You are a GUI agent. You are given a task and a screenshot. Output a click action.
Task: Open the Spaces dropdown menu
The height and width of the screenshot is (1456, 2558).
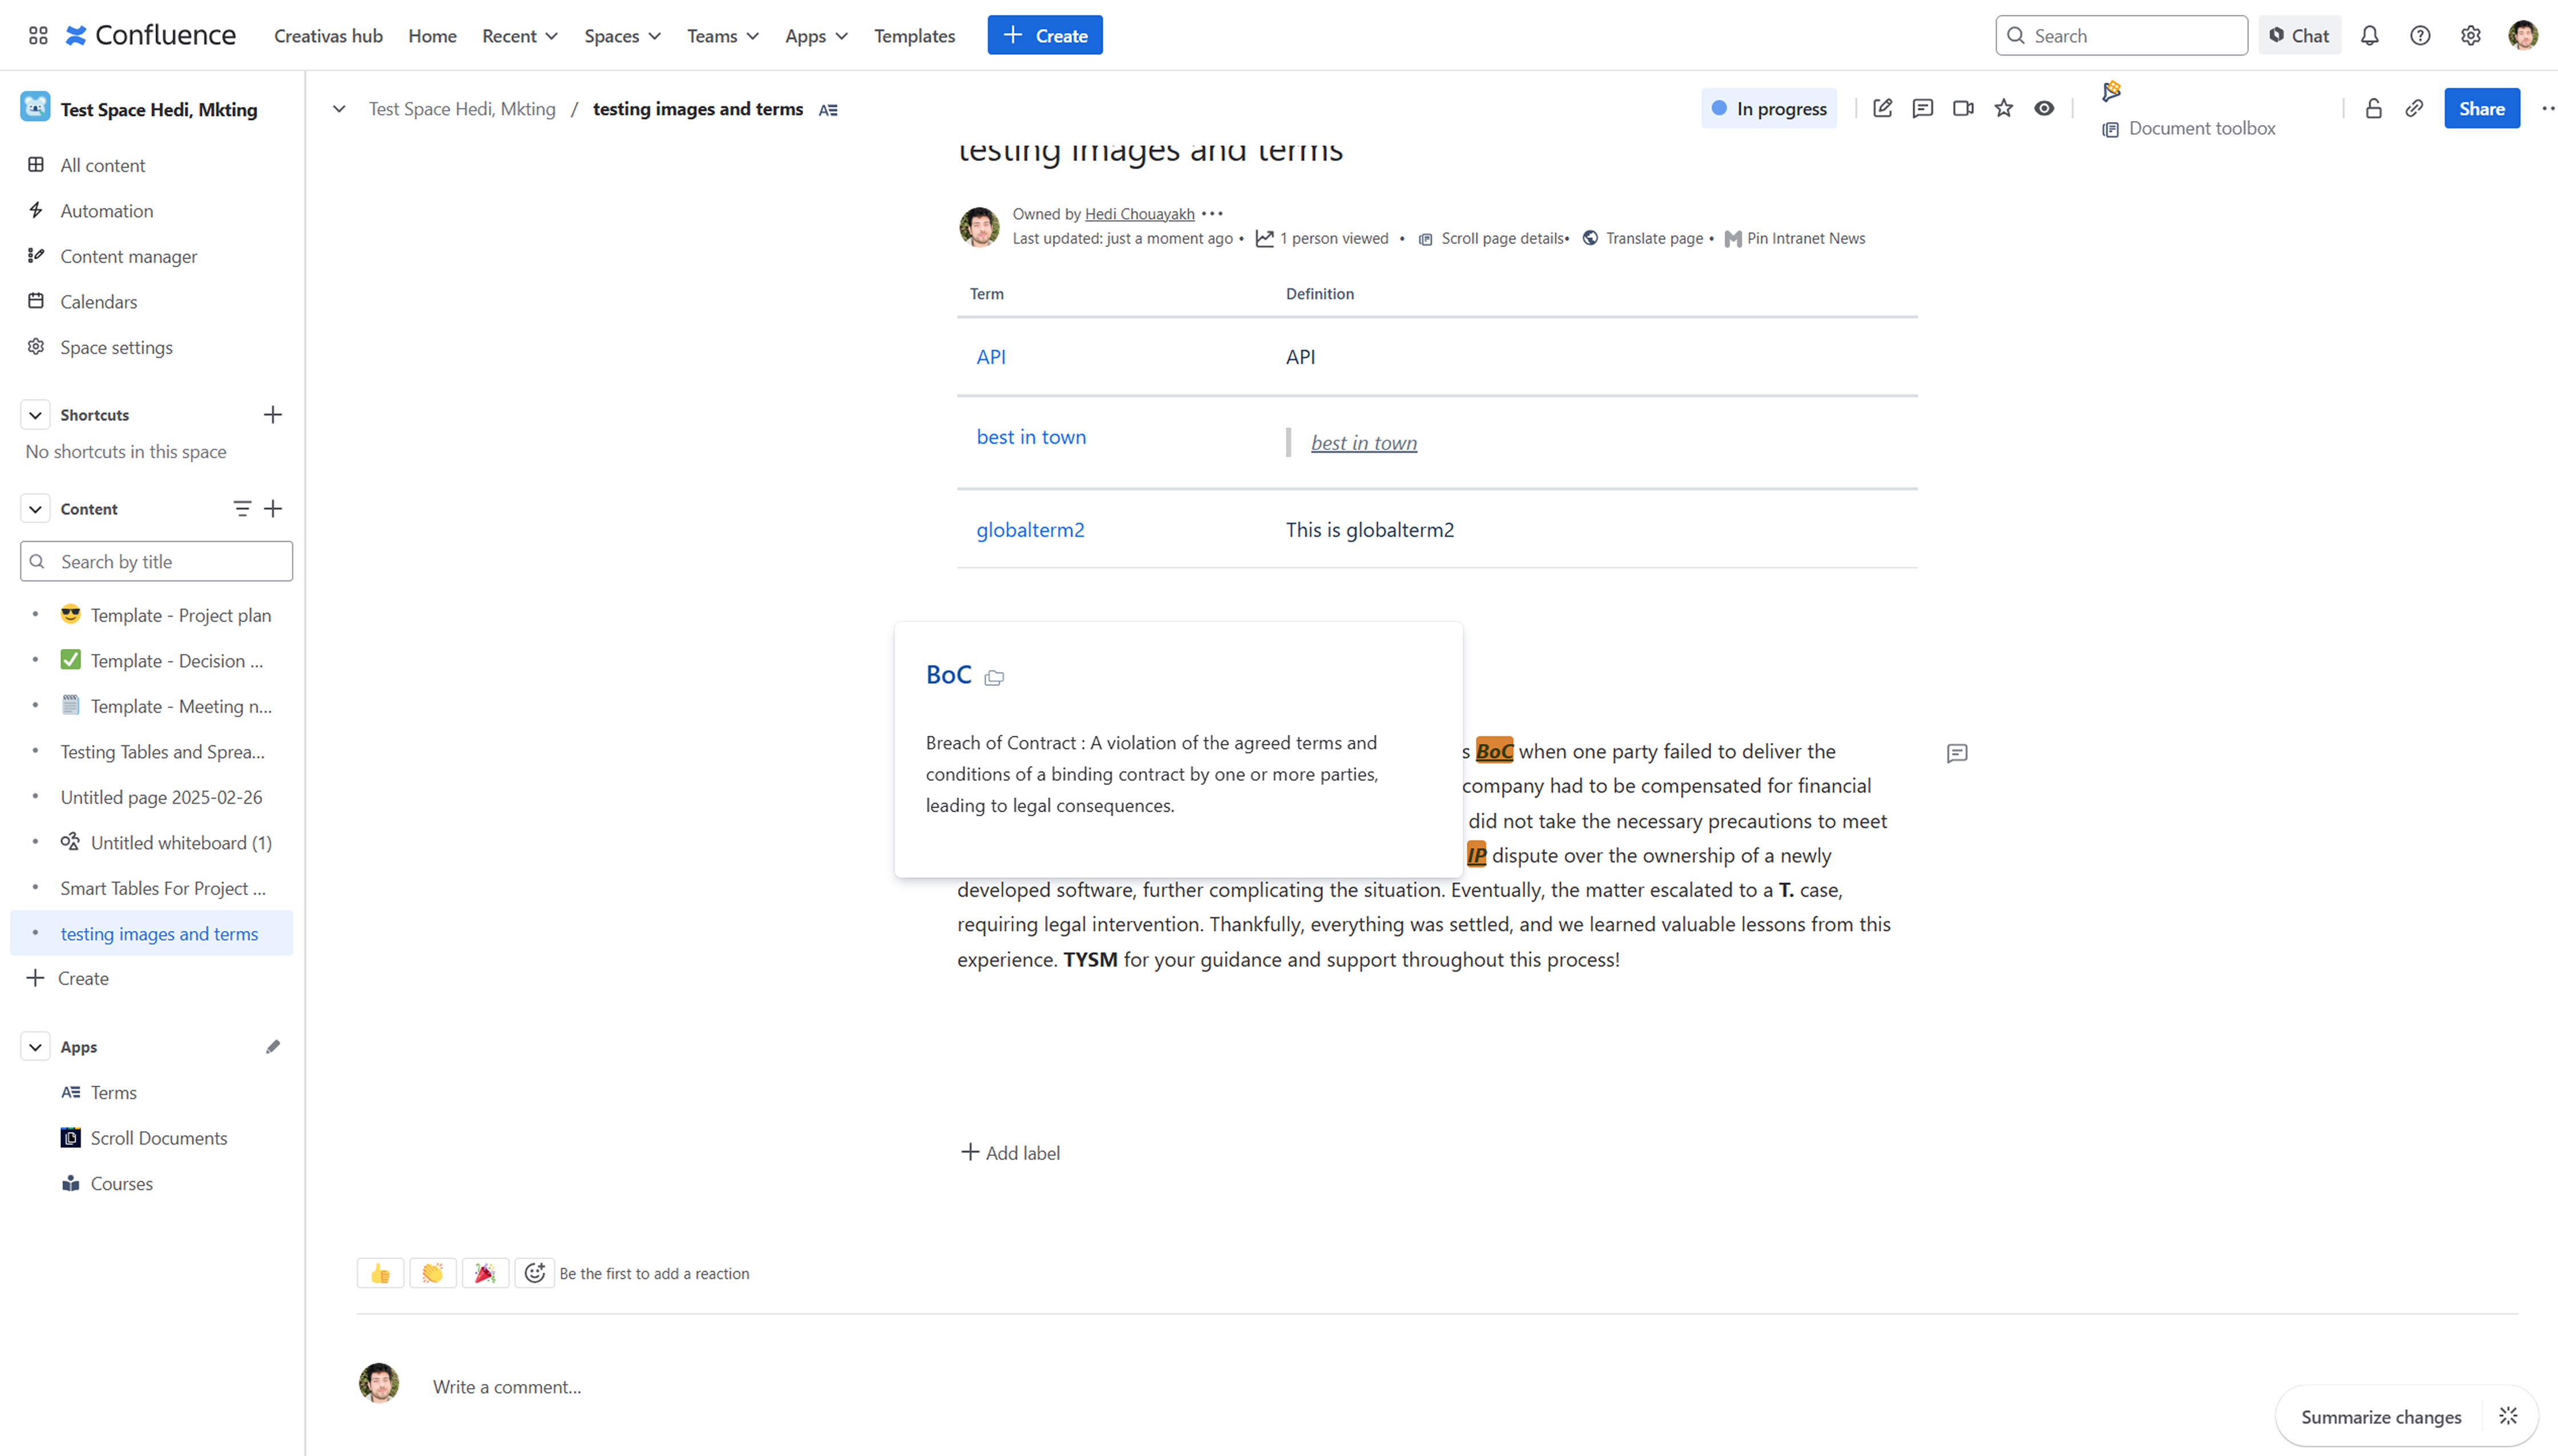[622, 36]
